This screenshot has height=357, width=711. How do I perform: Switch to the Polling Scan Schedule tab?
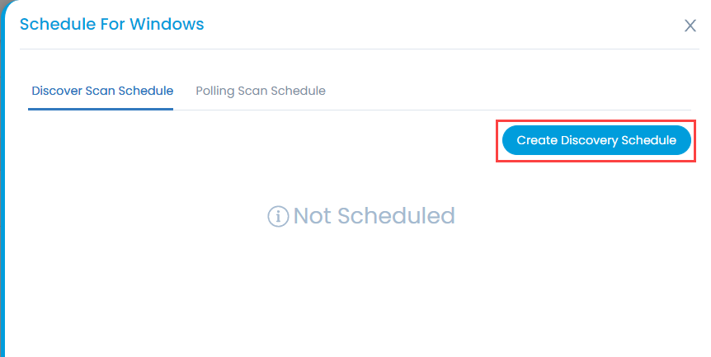click(261, 91)
